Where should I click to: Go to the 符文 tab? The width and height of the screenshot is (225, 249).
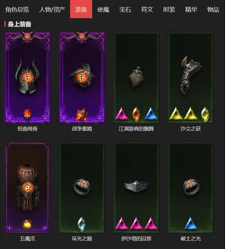tap(147, 10)
